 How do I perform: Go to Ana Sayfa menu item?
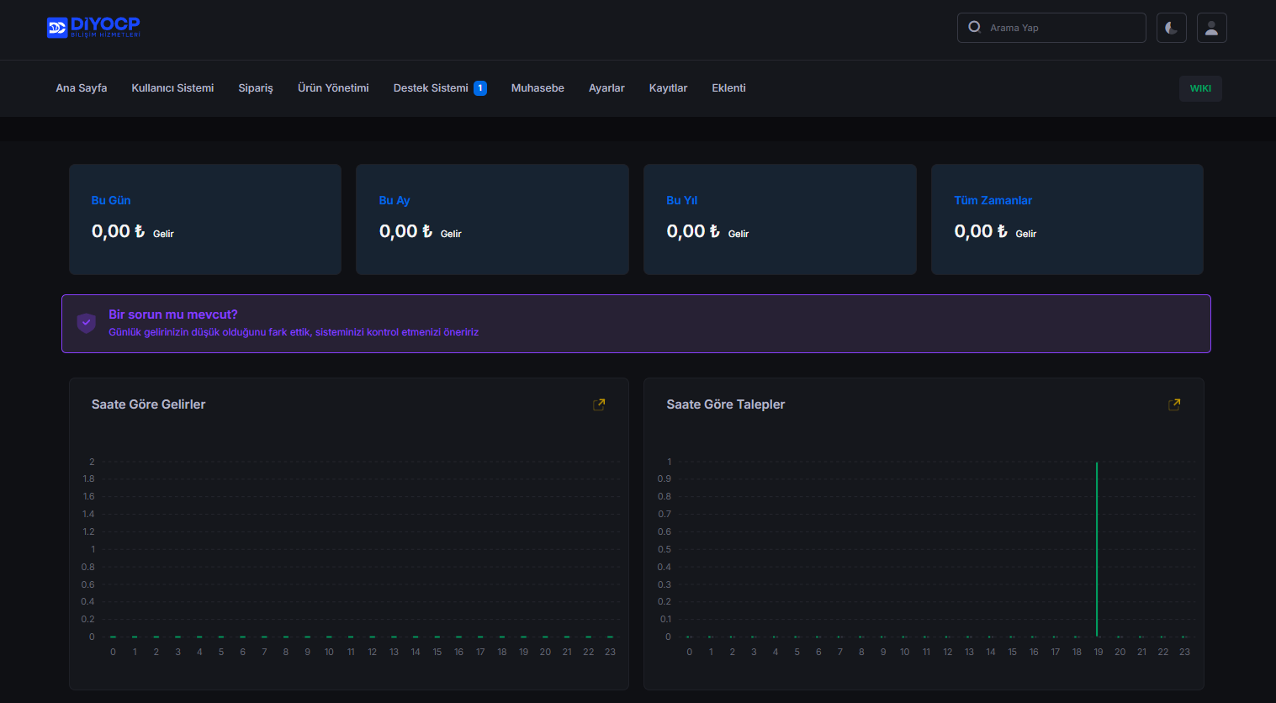pyautogui.click(x=82, y=88)
